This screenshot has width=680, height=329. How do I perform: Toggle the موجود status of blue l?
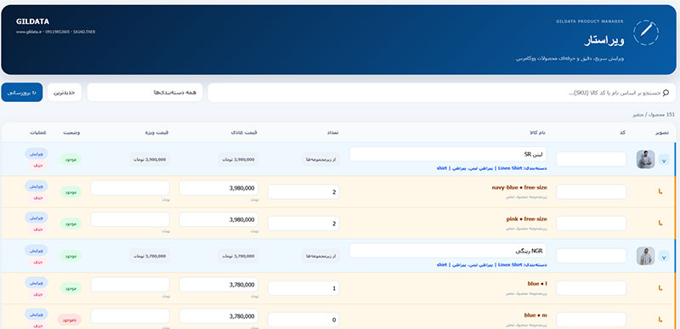pyautogui.click(x=71, y=288)
